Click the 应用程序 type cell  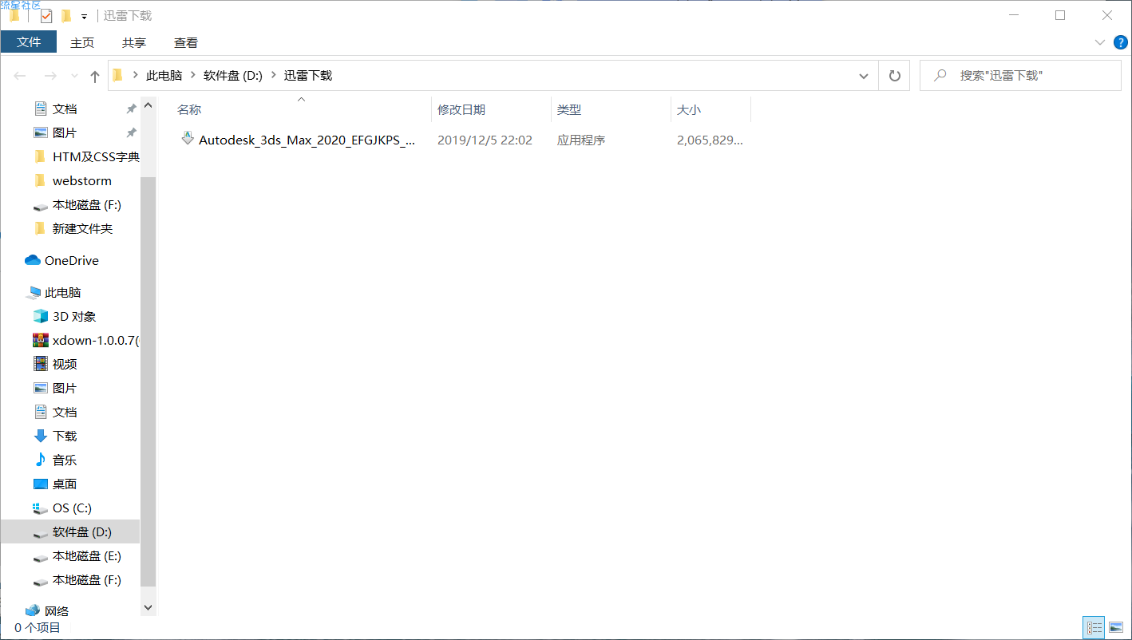coord(581,140)
